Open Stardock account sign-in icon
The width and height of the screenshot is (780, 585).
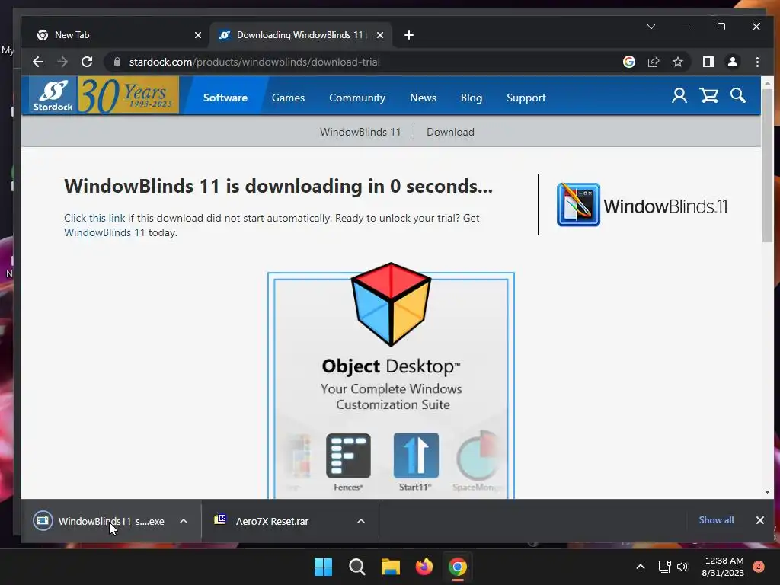(679, 95)
